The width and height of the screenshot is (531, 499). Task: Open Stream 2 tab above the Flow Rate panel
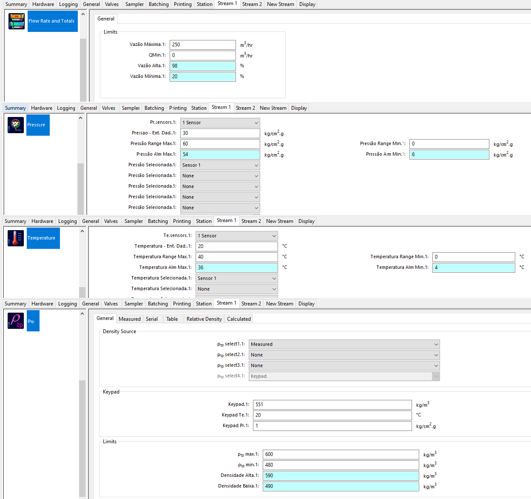[252, 4]
